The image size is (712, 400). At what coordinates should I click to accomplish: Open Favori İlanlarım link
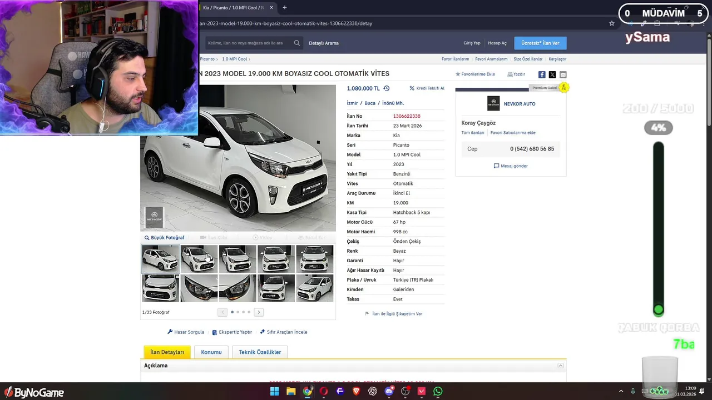click(455, 59)
